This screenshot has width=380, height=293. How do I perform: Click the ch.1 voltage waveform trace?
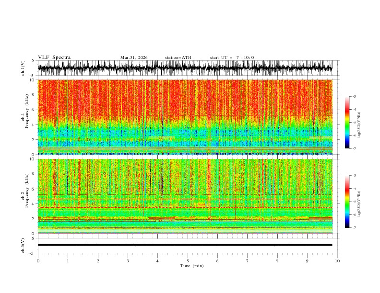click(185, 68)
